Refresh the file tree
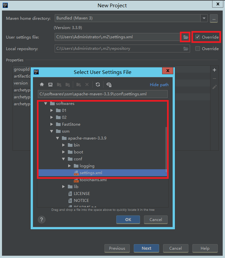Viewport: 225px width, 258px height. (98, 84)
